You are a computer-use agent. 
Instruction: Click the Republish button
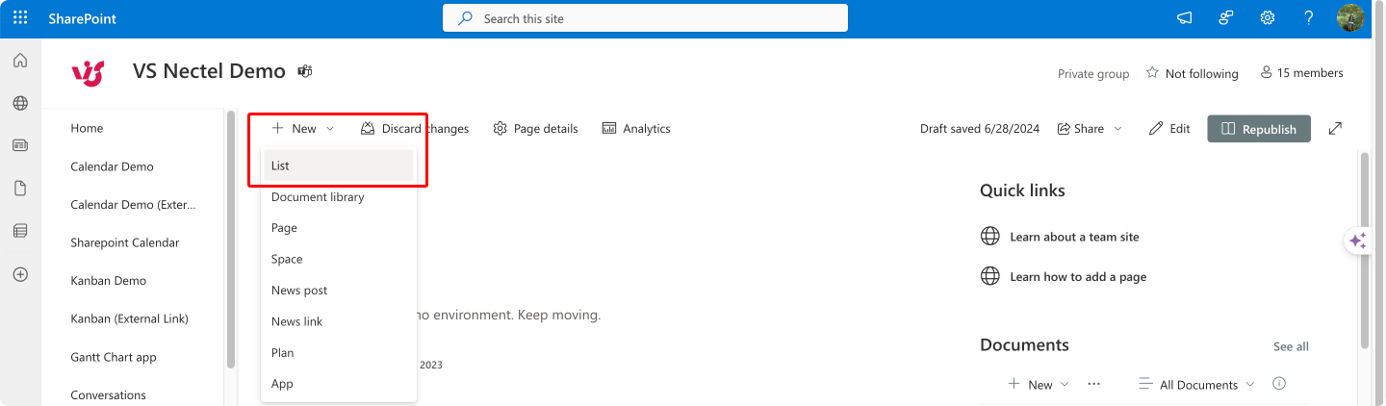[1259, 129]
